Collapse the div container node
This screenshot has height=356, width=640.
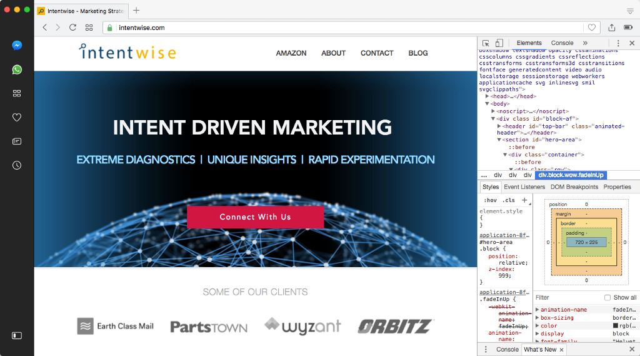[x=505, y=155]
